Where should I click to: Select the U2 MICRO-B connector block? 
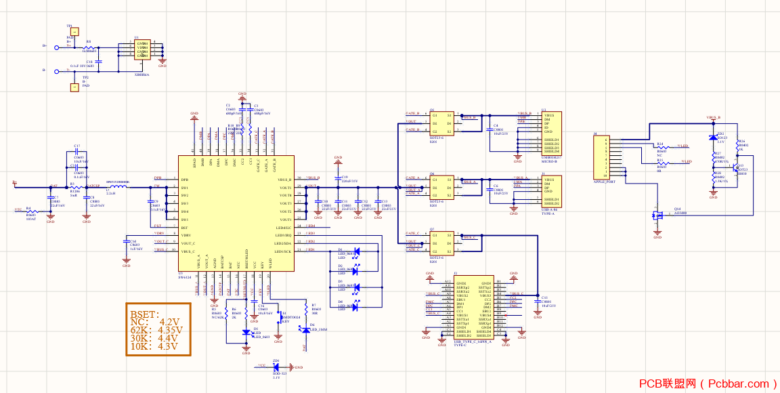551,133
